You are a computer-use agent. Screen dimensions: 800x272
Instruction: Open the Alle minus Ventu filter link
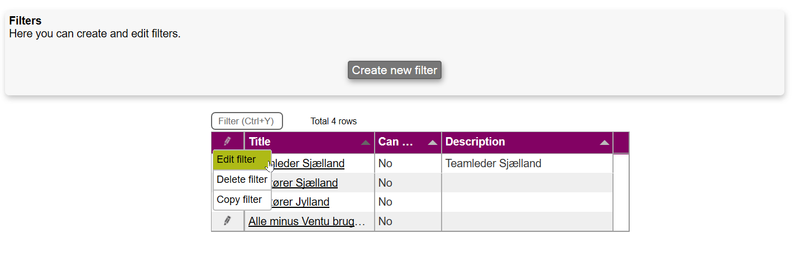click(307, 221)
